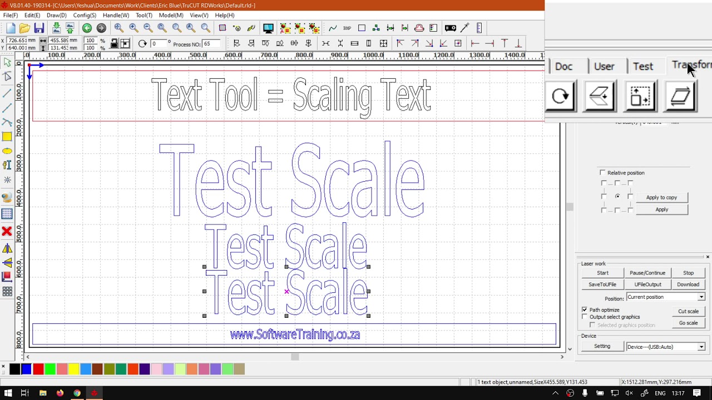Image resolution: width=712 pixels, height=400 pixels.
Task: Click the Start laser work button
Action: (x=602, y=273)
